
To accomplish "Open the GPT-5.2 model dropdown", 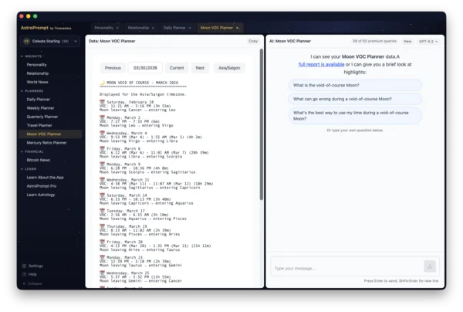I will [428, 42].
